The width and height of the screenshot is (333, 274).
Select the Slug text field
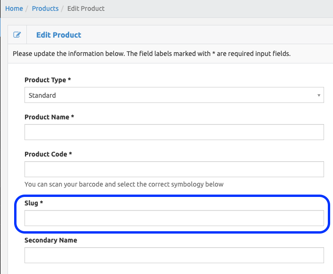(174, 218)
